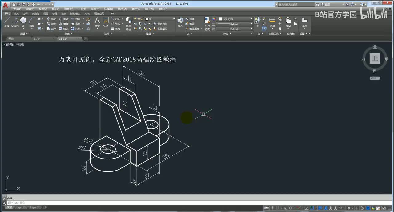Choose the Mirror (镜像) tool
This screenshot has width=394, height=212.
[x=64, y=24]
